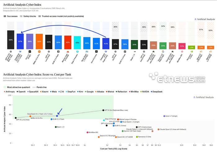Image resolution: width=217 pixels, height=155 pixels.
Task: Click the Google logo under Gemini 3.8 Flash bar
Action: click(x=163, y=51)
